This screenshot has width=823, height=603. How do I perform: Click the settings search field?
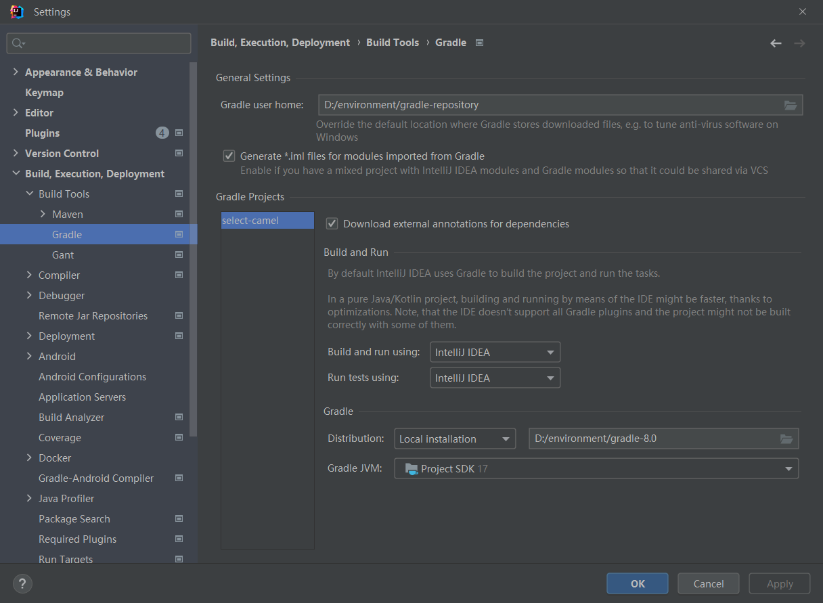[x=99, y=43]
